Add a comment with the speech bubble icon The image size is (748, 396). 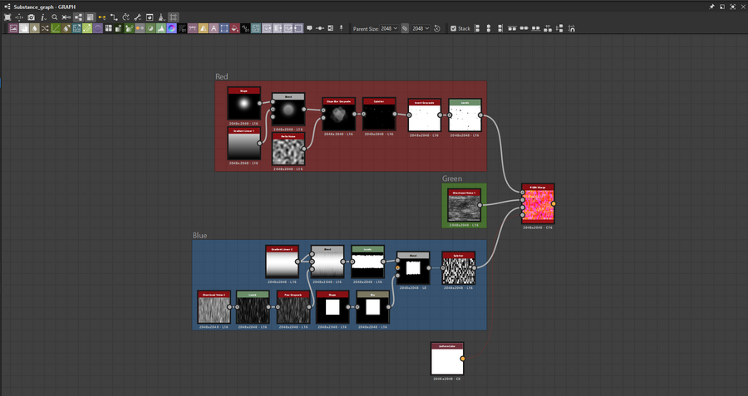click(x=309, y=28)
